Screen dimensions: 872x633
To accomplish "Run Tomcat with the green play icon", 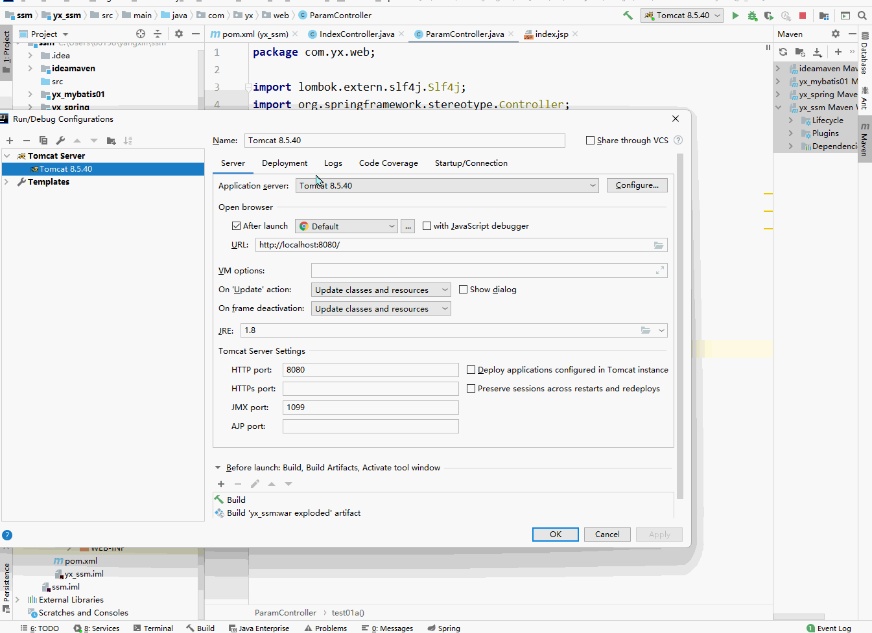I will (x=735, y=16).
